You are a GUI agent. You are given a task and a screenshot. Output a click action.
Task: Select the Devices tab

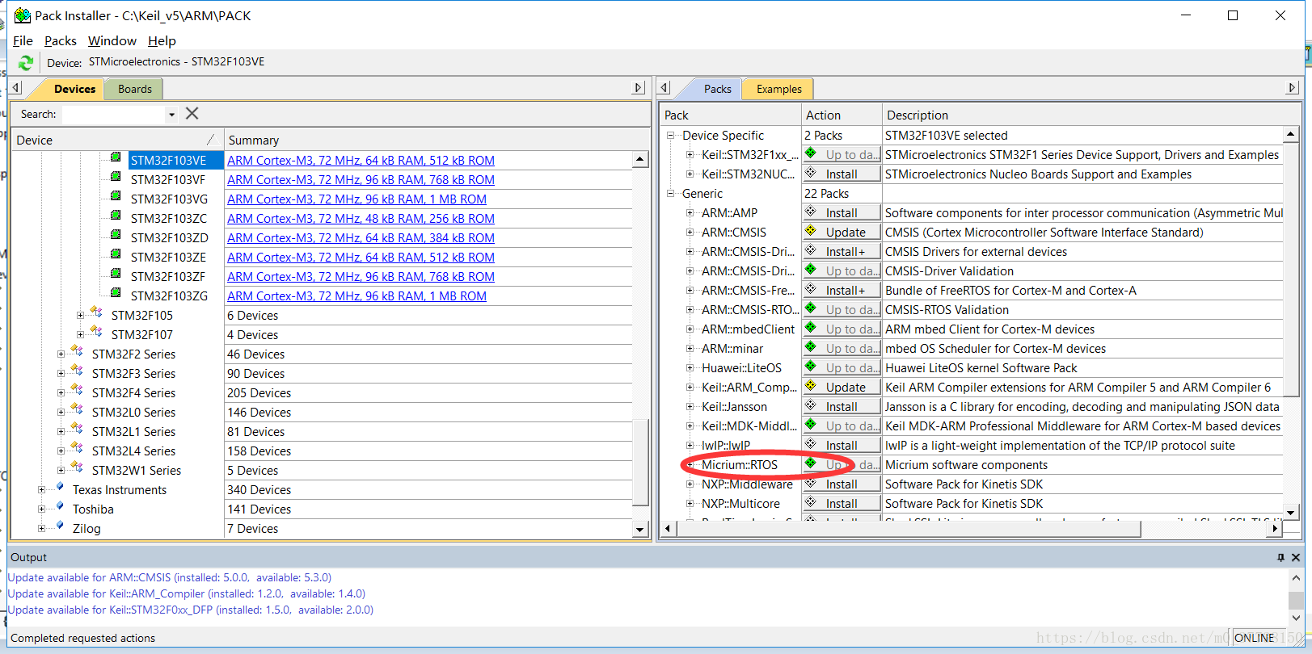(x=74, y=89)
